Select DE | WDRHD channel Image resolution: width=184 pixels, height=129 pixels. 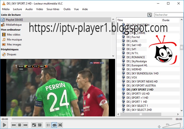tap(134, 70)
